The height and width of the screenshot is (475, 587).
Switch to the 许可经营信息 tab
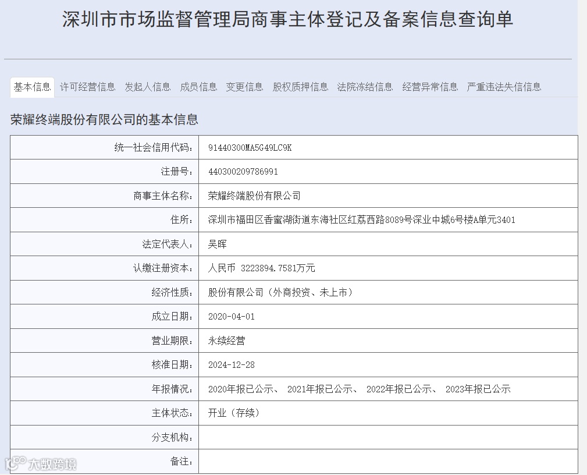[88, 87]
